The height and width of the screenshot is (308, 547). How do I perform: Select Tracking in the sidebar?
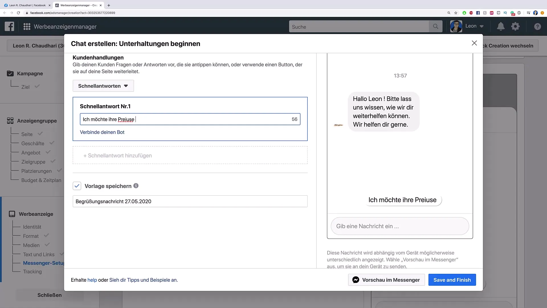click(32, 271)
